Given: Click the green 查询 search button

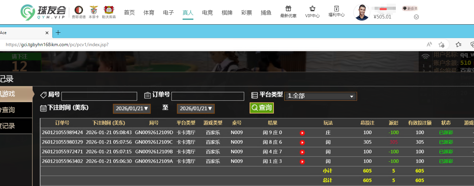Looking at the screenshot, I should [x=261, y=108].
